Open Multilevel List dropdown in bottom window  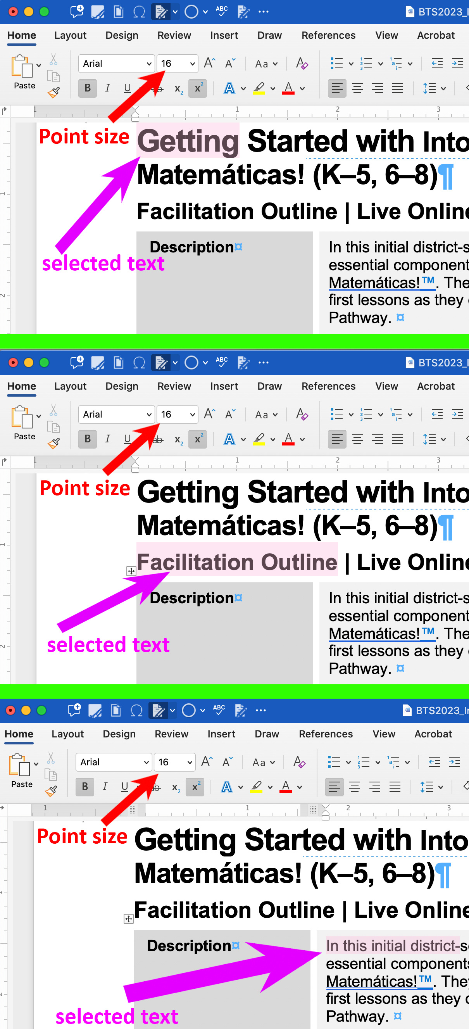[407, 762]
